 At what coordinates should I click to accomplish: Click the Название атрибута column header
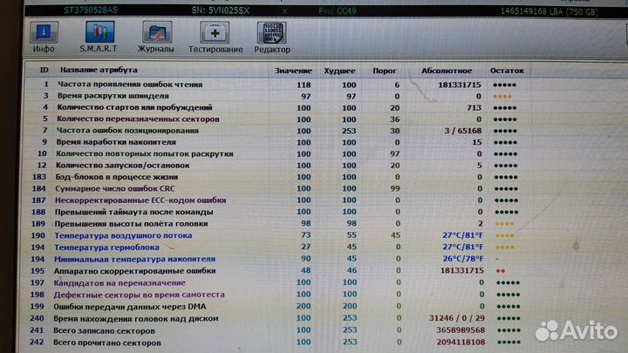pos(97,70)
